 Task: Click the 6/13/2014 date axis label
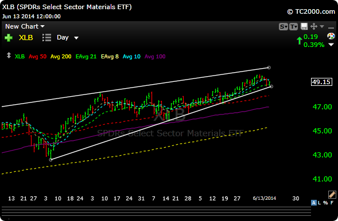(265, 198)
